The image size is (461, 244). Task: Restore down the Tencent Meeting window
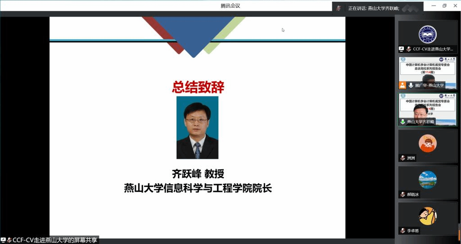click(x=444, y=6)
